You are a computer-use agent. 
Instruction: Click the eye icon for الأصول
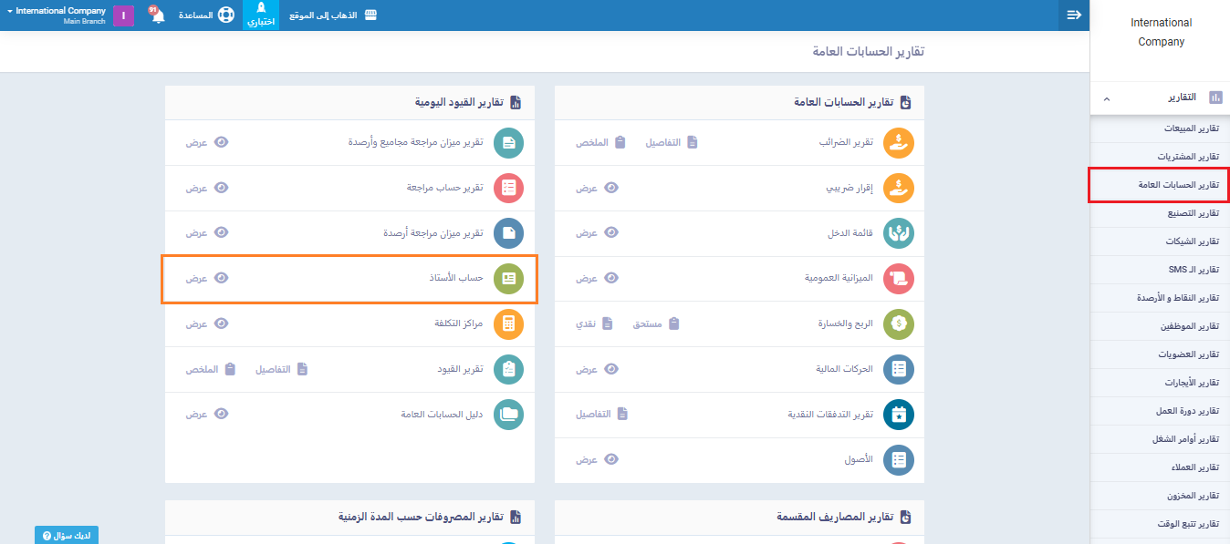click(x=611, y=460)
